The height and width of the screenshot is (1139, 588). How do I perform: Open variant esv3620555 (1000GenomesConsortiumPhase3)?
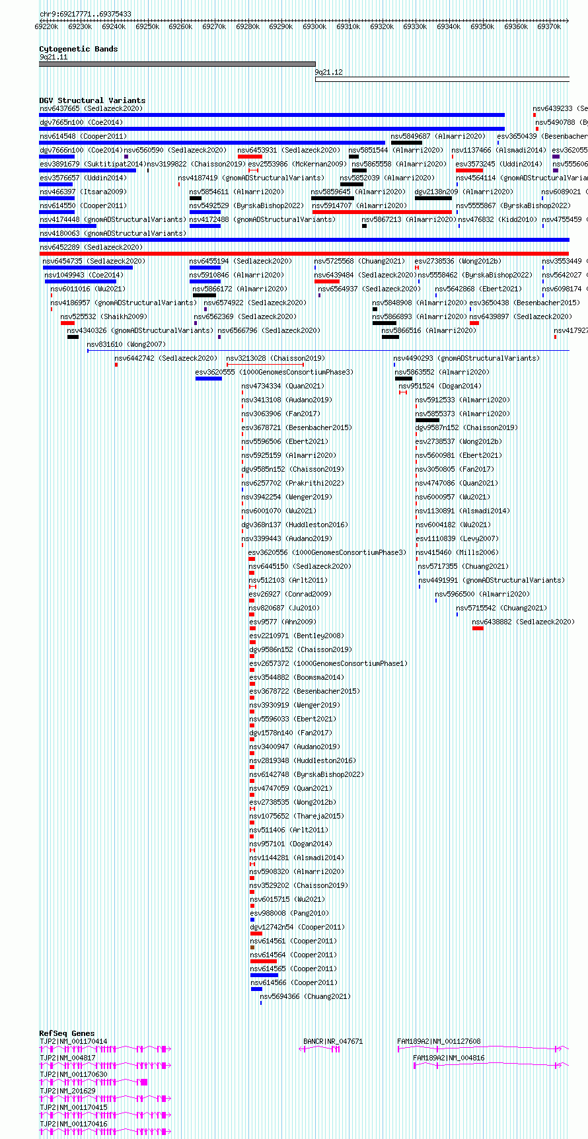click(x=274, y=372)
